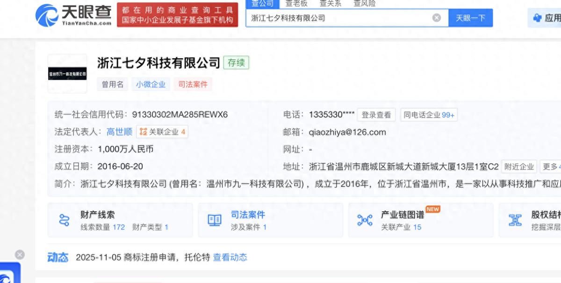Click the 天眼一下 search button
The width and height of the screenshot is (561, 283).
[471, 18]
